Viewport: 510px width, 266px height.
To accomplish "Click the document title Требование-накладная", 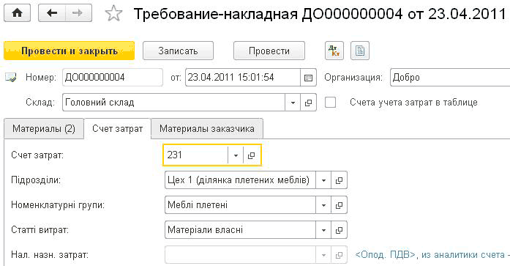I will click(320, 14).
